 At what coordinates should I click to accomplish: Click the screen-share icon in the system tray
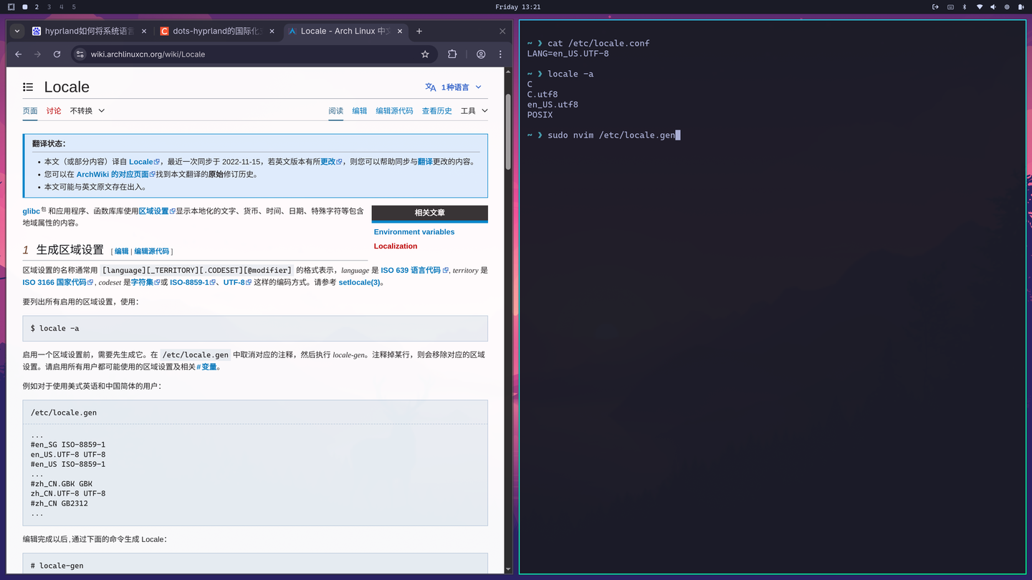coord(950,6)
